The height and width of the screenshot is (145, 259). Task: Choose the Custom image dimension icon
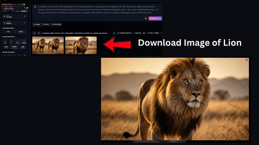24,42
